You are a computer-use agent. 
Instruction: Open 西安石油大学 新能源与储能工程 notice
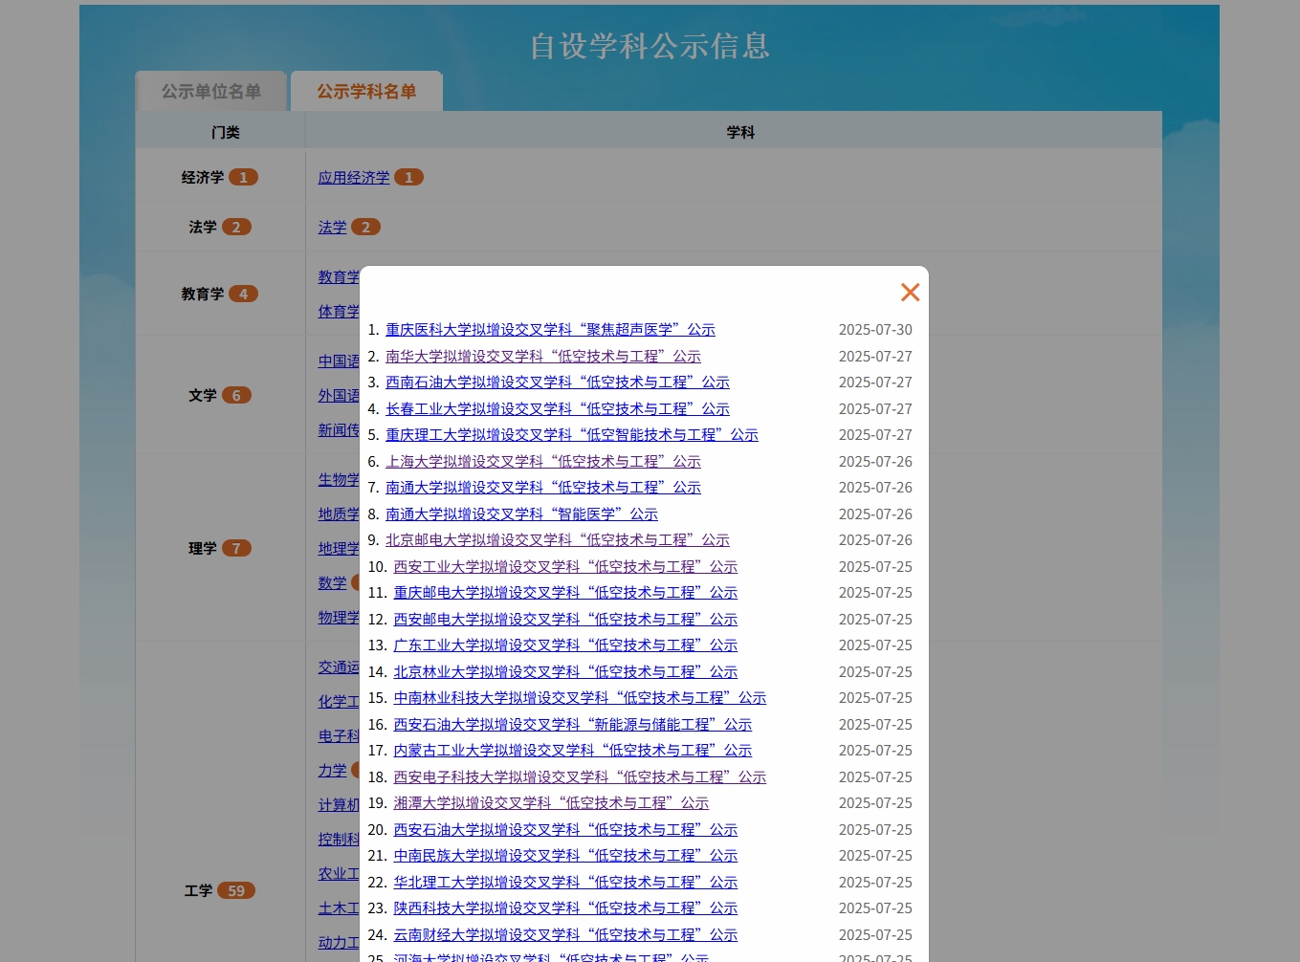click(572, 725)
